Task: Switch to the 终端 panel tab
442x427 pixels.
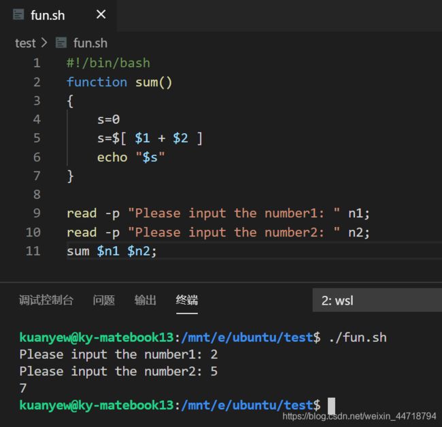Action: coord(186,300)
